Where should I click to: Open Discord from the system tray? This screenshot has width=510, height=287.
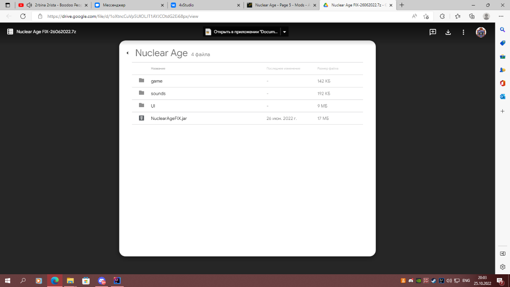[x=411, y=281]
